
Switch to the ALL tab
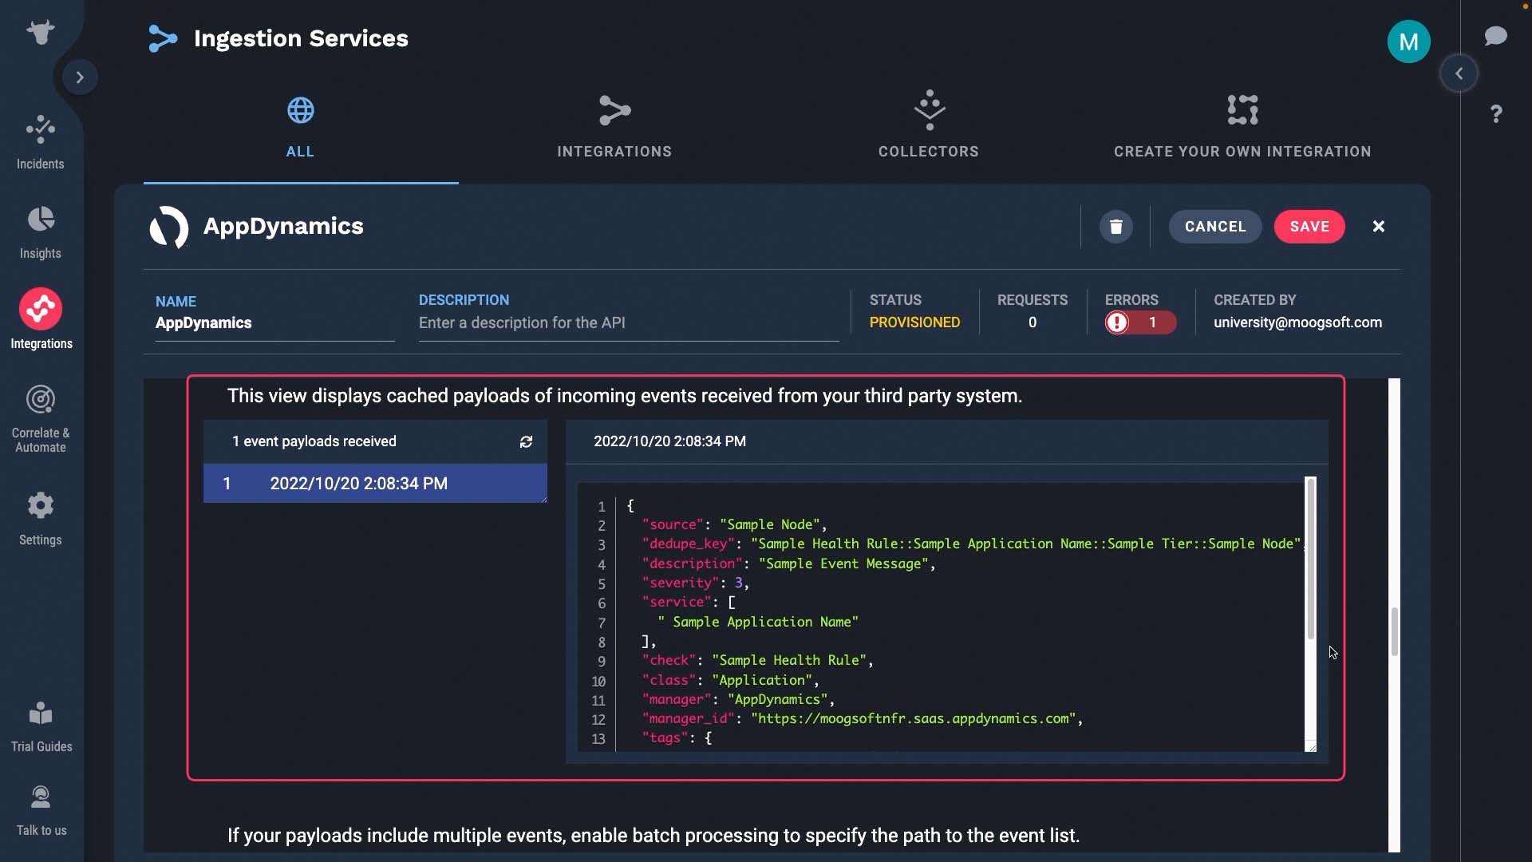(x=301, y=129)
